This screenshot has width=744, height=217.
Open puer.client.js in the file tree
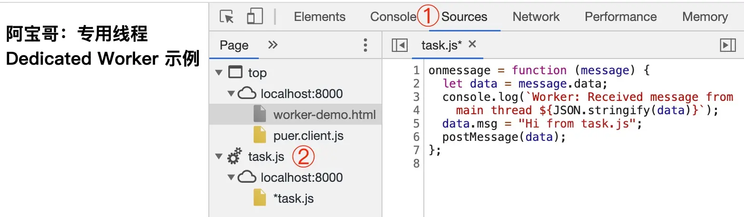[308, 136]
